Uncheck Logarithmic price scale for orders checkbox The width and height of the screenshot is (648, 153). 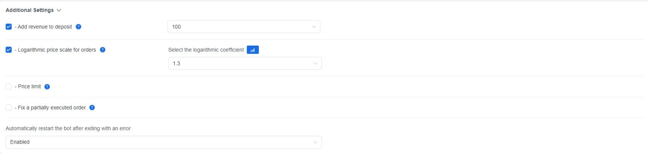pyautogui.click(x=9, y=50)
